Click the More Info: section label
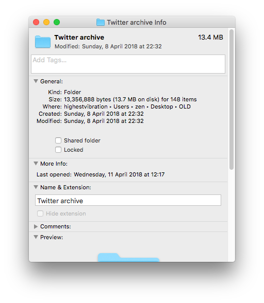Viewport: 264px width, 303px height. (54, 164)
